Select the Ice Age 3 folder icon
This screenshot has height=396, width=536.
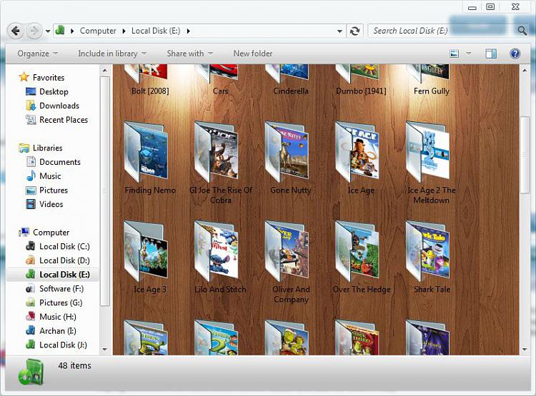[146, 251]
